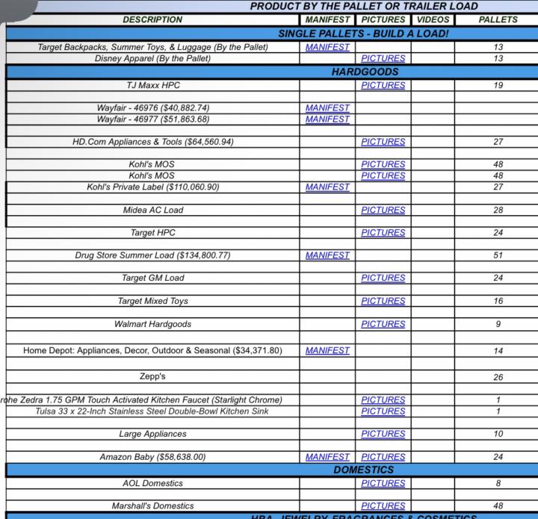Select 'Kohl's Private Label ($110,060.90)' cell

click(153, 187)
